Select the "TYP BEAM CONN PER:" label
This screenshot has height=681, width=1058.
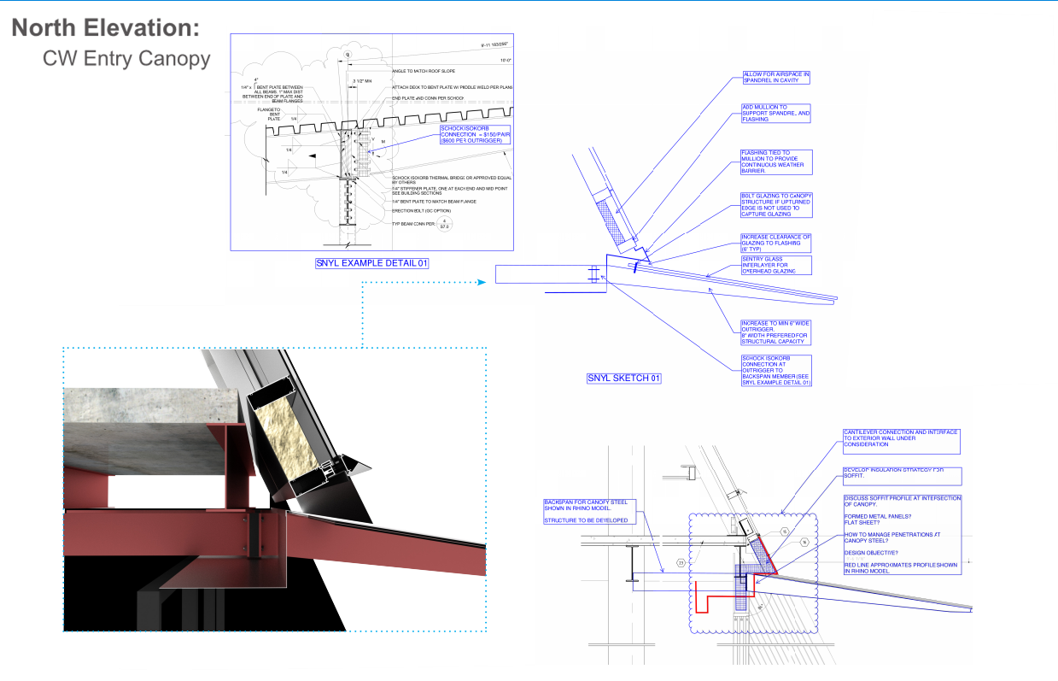[414, 224]
